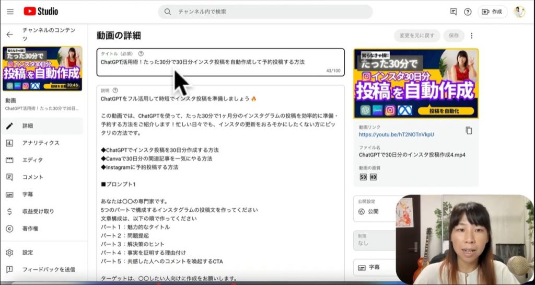Open three-dot more options menu
This screenshot has width=535, height=285.
pos(472,36)
